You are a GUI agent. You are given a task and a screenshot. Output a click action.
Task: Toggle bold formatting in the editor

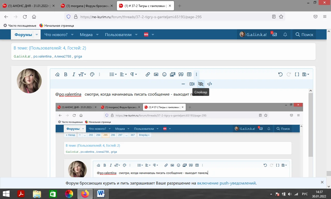coord(66,74)
